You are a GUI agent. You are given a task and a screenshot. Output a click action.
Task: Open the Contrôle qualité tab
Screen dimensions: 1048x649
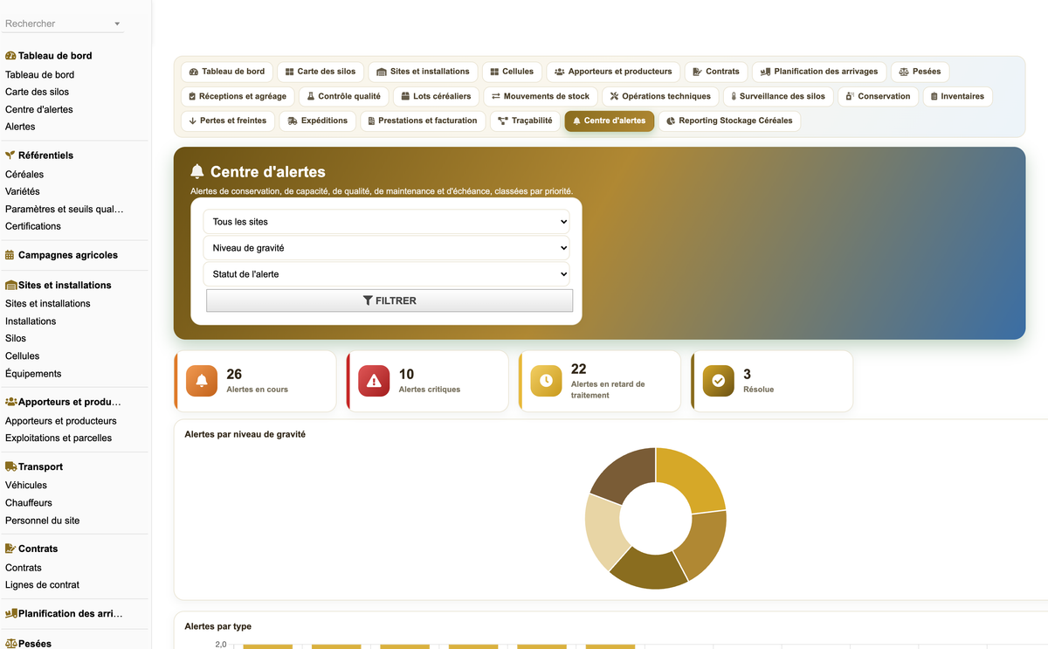pyautogui.click(x=343, y=96)
